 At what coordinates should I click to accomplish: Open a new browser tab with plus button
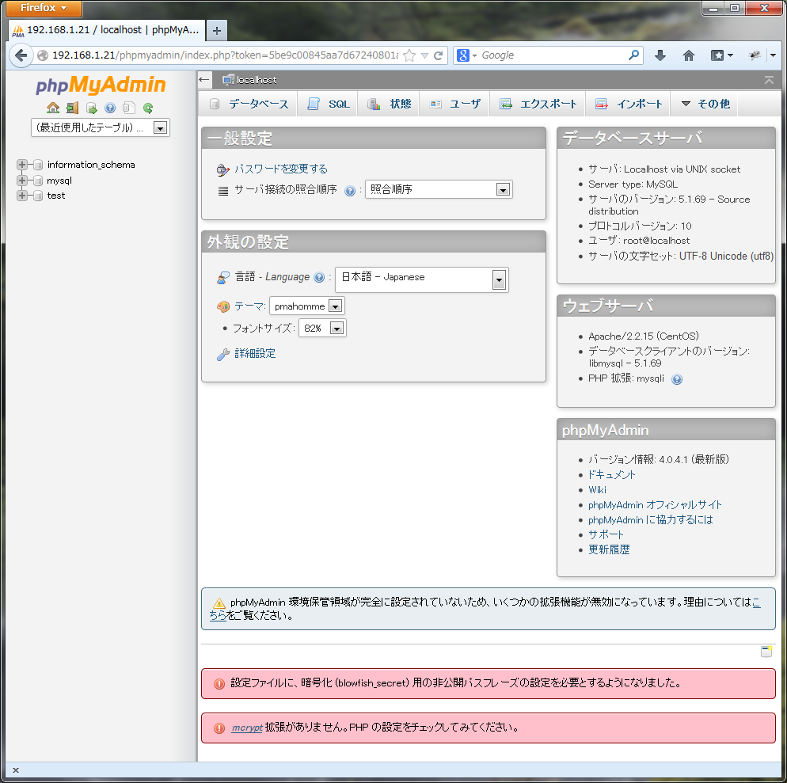217,31
